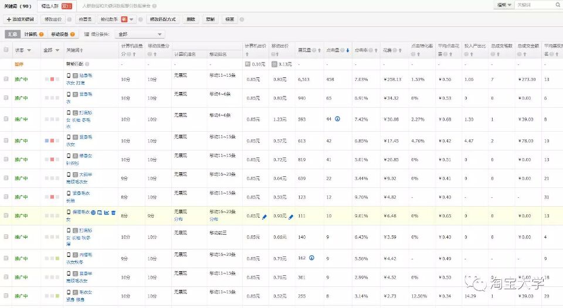Check the row with 255 impressions
This screenshot has width=563, height=308.
coord(6,296)
